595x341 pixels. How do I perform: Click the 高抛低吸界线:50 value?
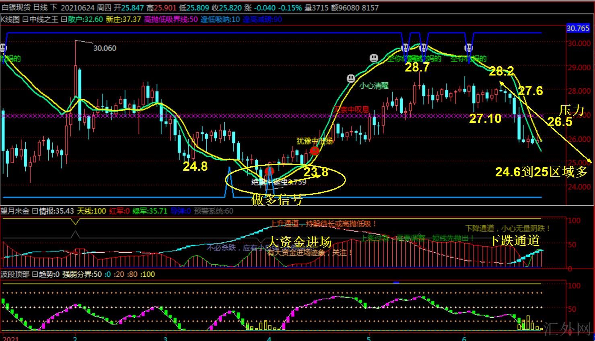pos(171,19)
